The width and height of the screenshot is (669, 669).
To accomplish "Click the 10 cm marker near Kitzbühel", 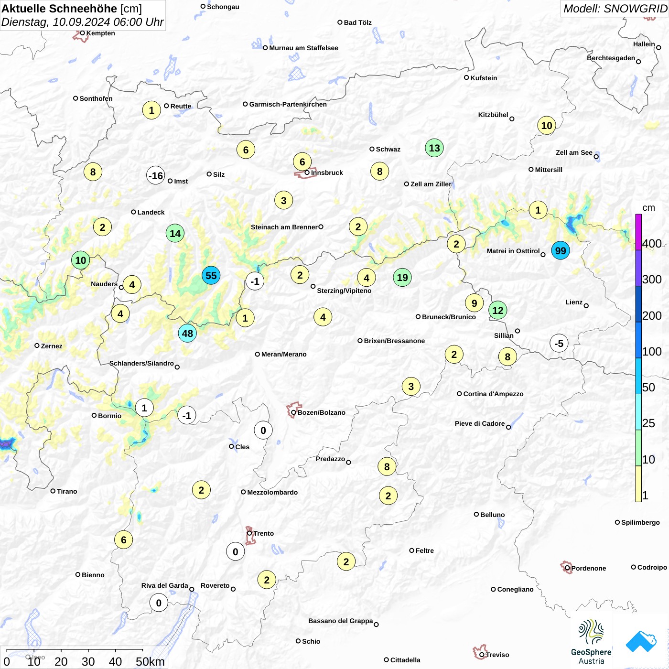I will pos(547,126).
